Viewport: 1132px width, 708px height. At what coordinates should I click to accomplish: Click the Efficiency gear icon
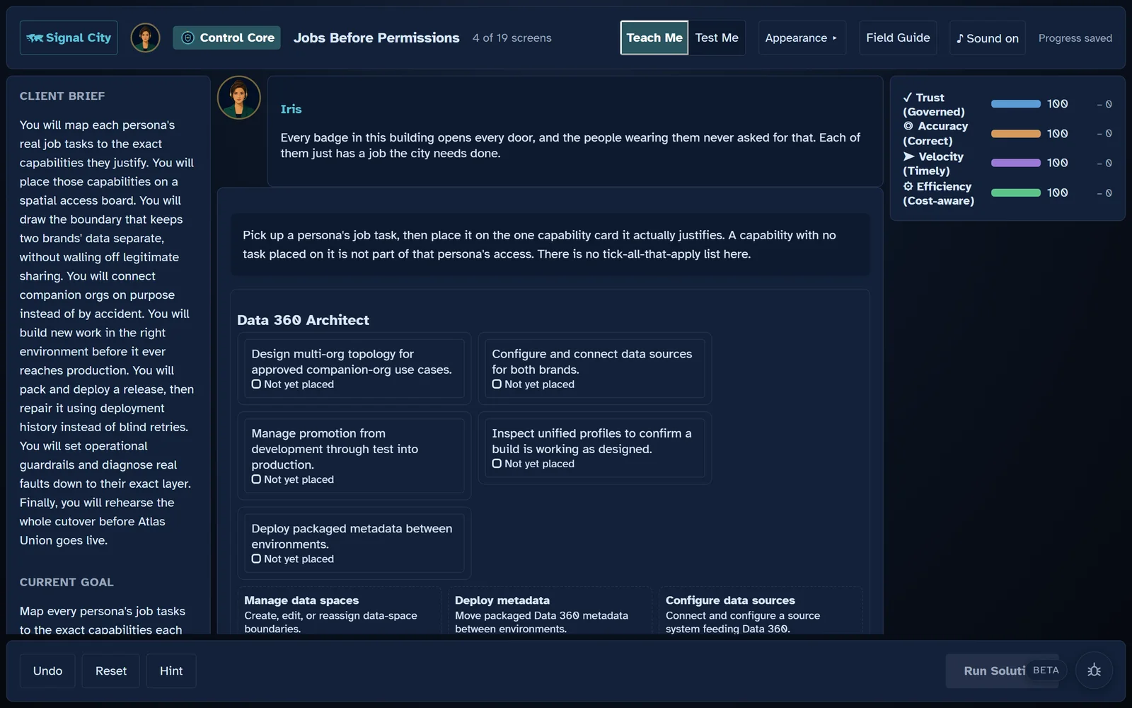pyautogui.click(x=908, y=186)
